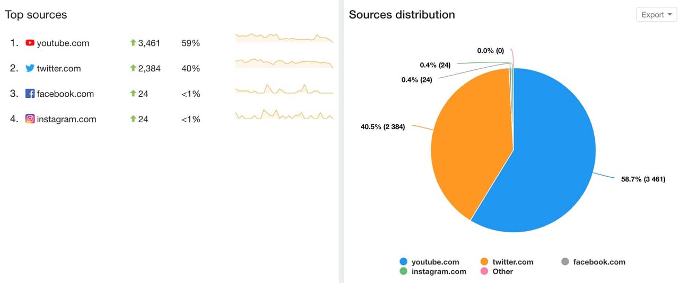Toggle youtube.com legend entry
Image resolution: width=679 pixels, height=283 pixels.
click(x=429, y=262)
